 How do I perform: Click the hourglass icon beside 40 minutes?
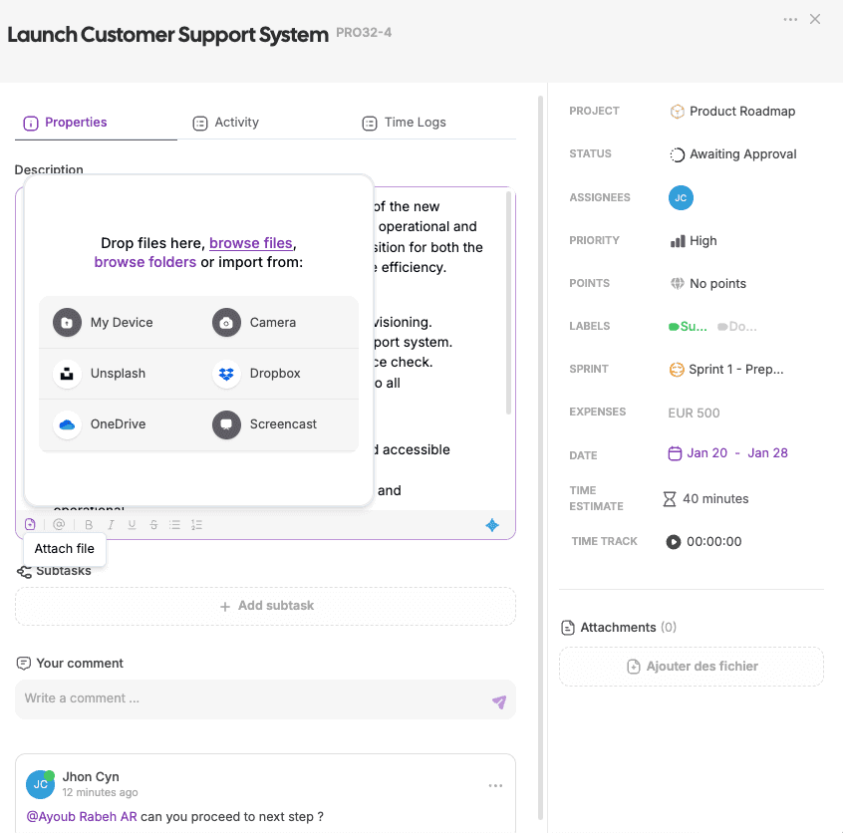(x=670, y=499)
